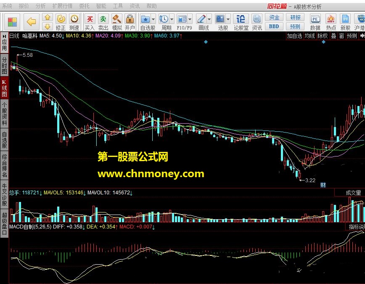Open the 工具 menu
This screenshot has height=284, width=365.
[x=118, y=6]
